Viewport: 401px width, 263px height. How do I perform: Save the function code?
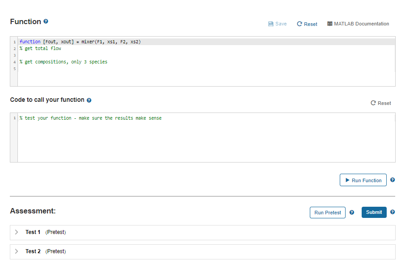pyautogui.click(x=277, y=24)
